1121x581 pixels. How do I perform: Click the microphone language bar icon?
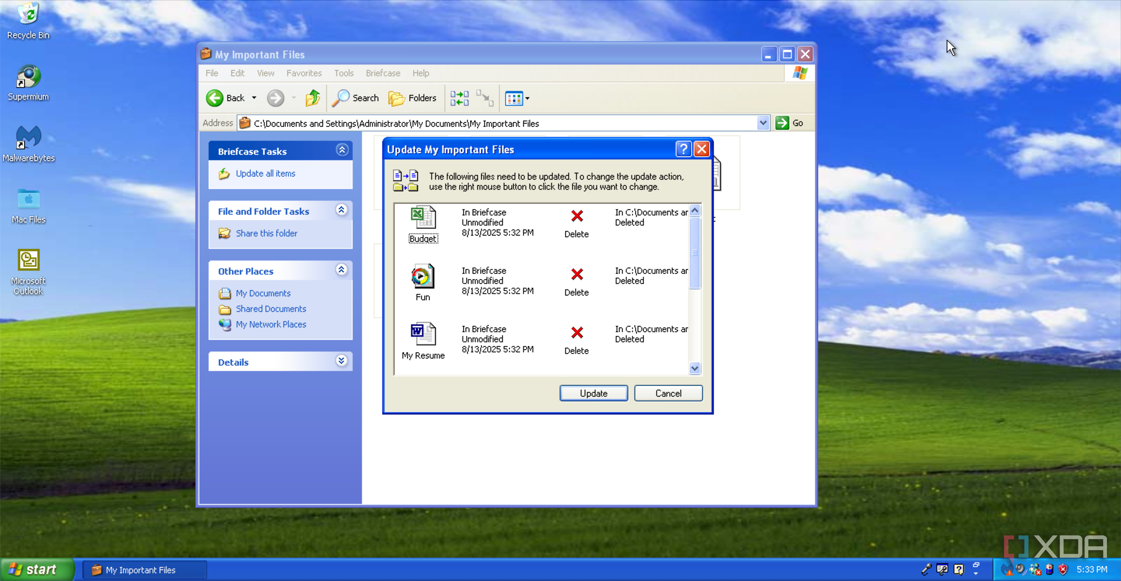click(927, 569)
